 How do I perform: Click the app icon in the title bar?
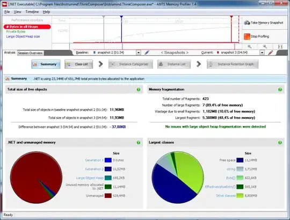click(x=4, y=4)
